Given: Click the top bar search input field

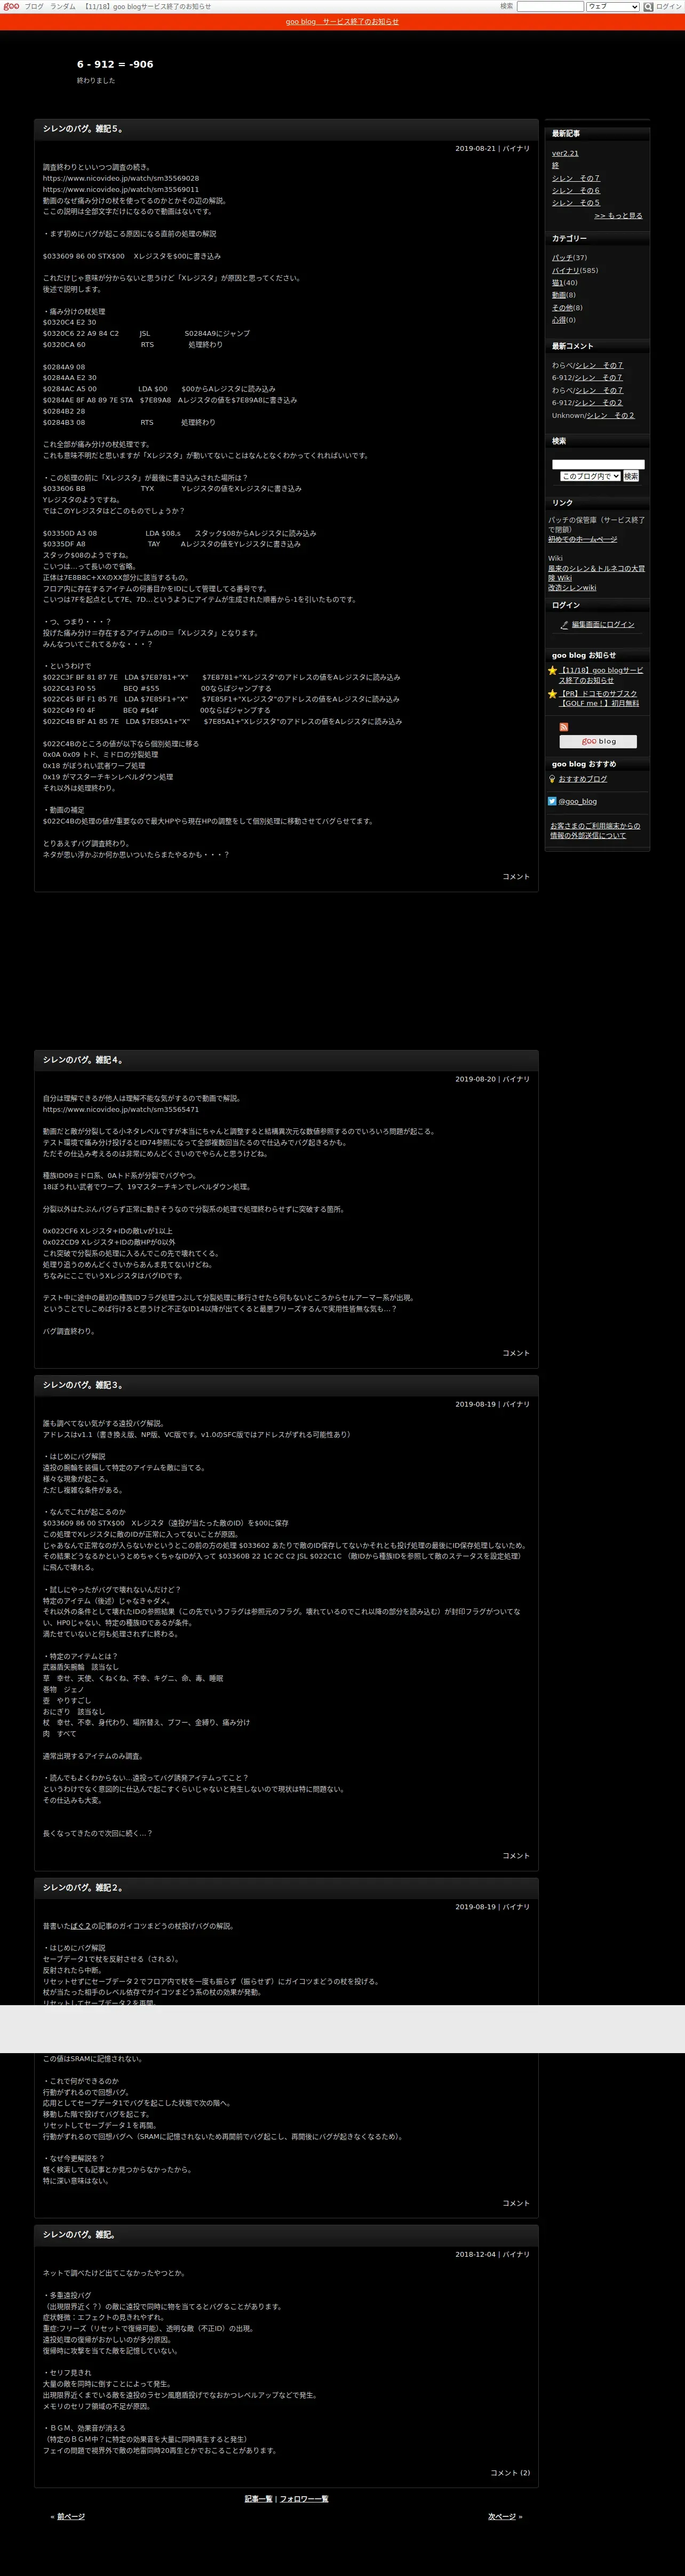Looking at the screenshot, I should 550,6.
